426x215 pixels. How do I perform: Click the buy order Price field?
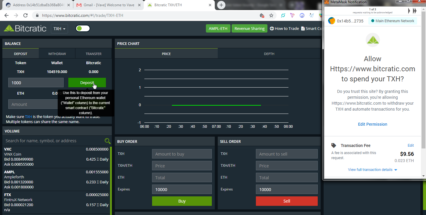pyautogui.click(x=182, y=166)
